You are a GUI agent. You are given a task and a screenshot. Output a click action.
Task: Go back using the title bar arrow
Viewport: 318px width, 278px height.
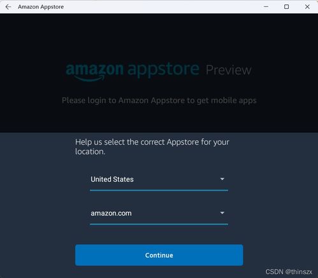click(8, 7)
